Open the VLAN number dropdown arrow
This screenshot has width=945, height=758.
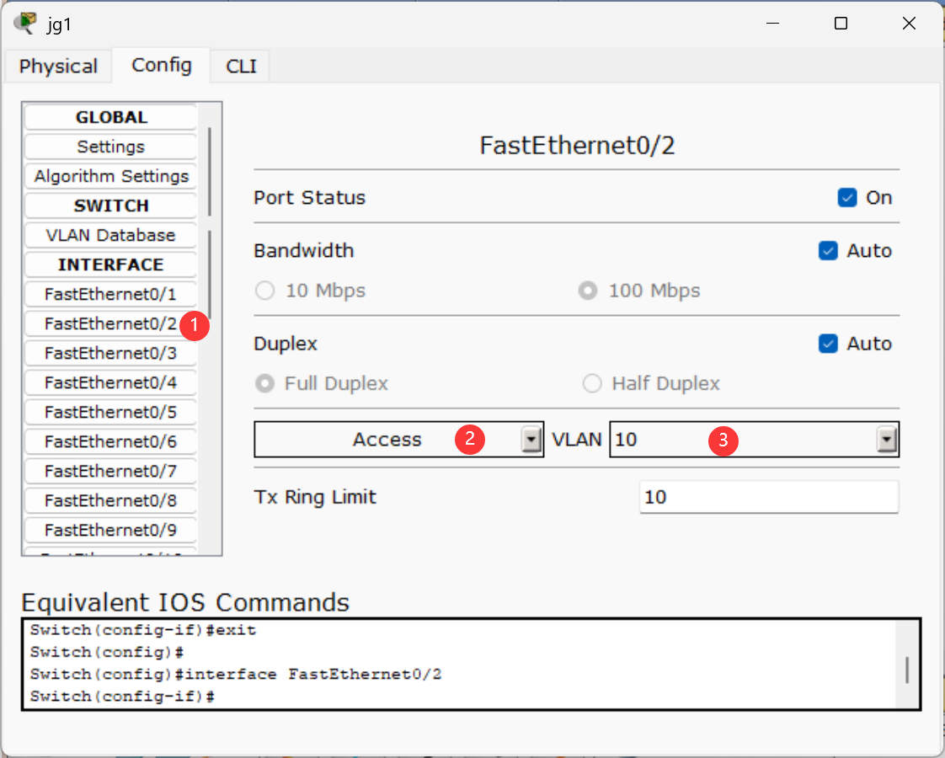pyautogui.click(x=887, y=440)
